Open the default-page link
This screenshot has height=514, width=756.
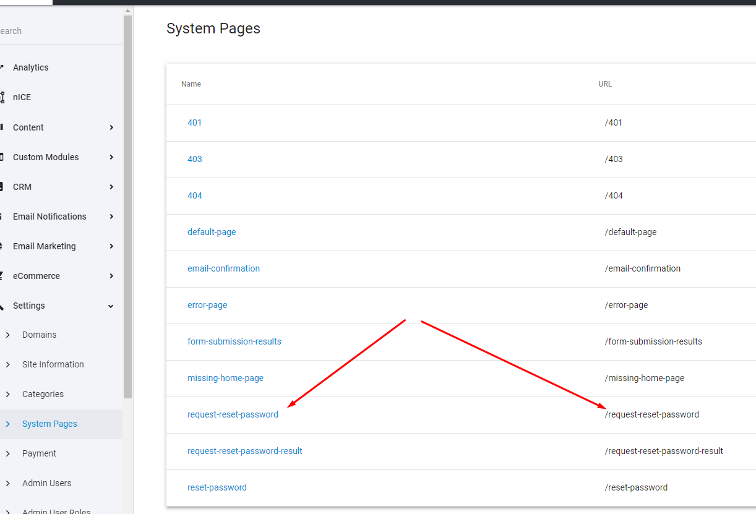[212, 232]
